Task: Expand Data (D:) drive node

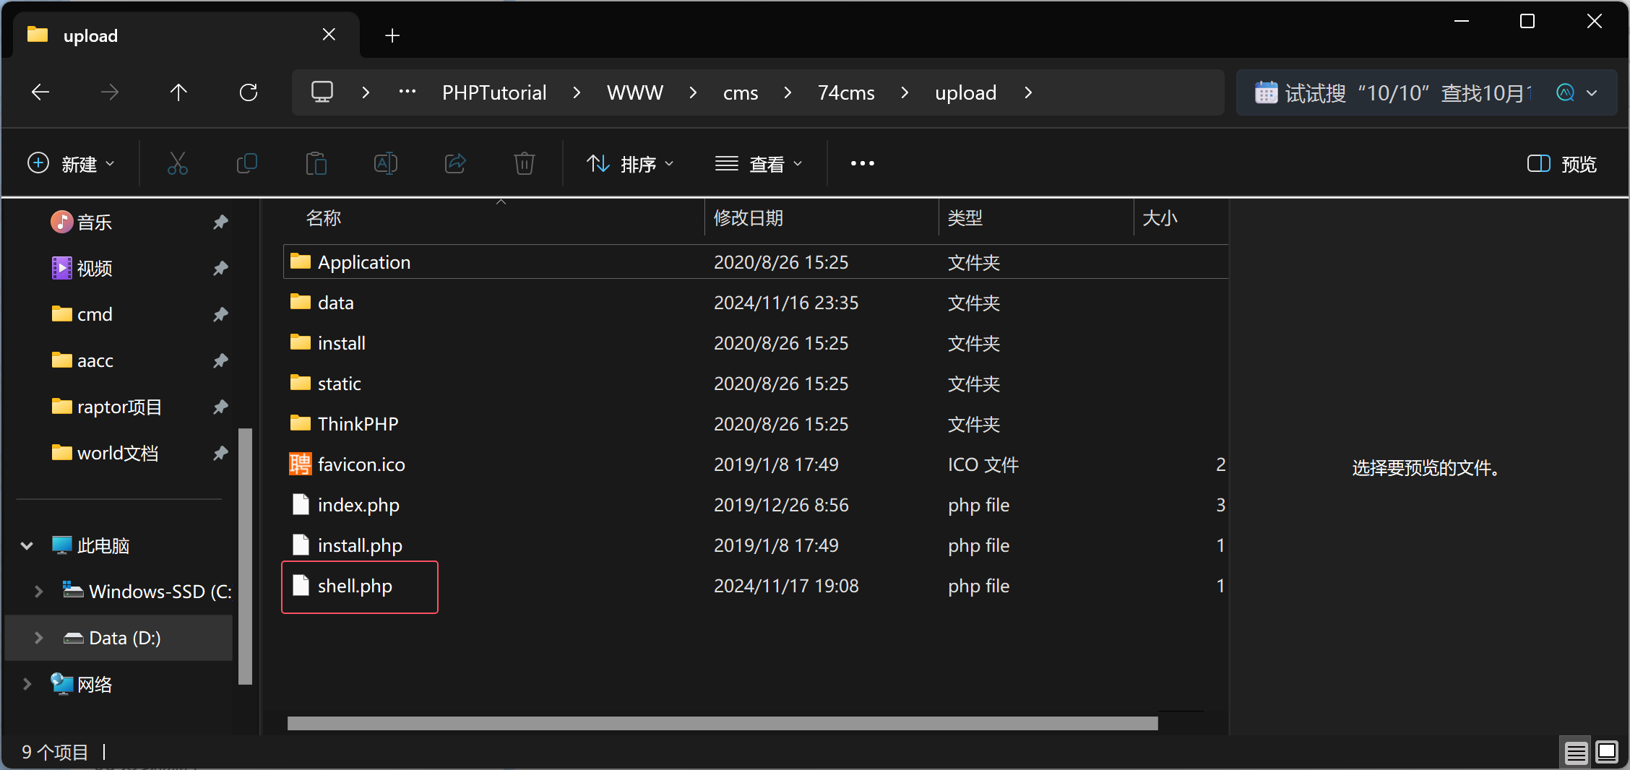Action: 38,638
